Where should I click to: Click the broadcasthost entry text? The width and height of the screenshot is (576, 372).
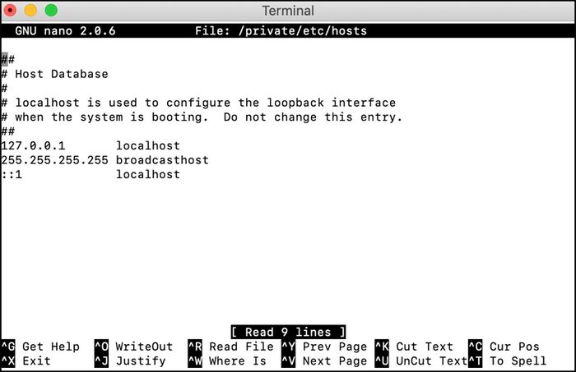tap(162, 160)
